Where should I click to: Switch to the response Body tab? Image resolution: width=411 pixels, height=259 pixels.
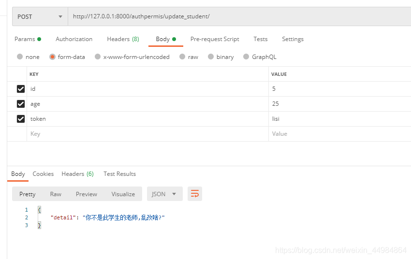18,174
